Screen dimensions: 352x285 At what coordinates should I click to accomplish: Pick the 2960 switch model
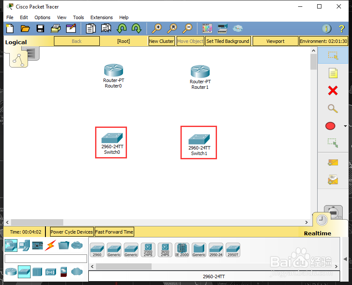[x=97, y=250]
